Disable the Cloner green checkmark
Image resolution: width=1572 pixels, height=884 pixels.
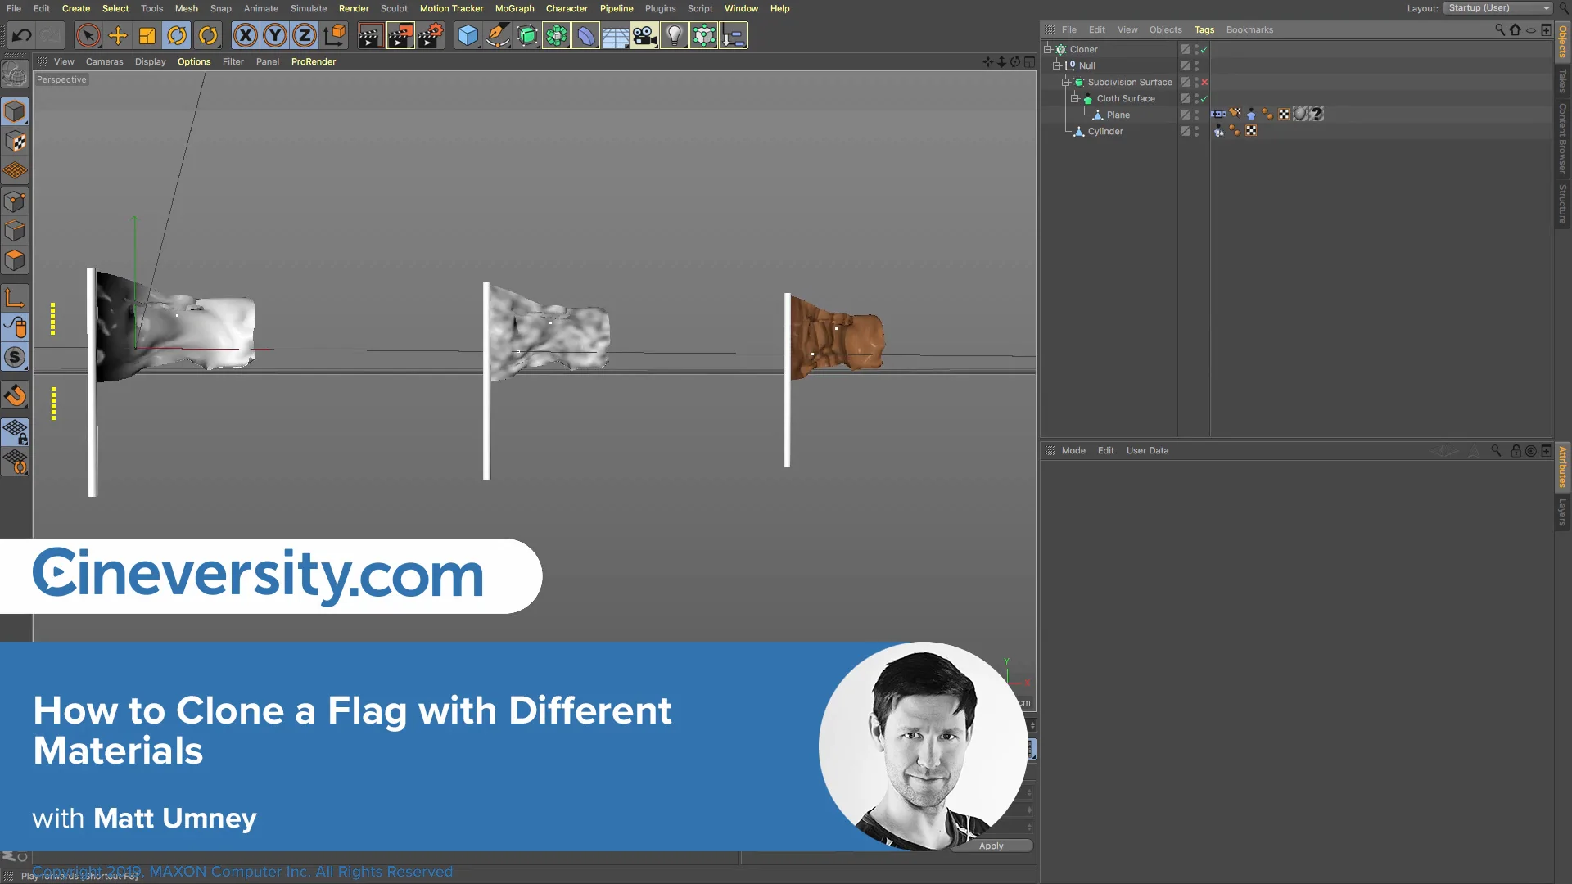(x=1204, y=49)
